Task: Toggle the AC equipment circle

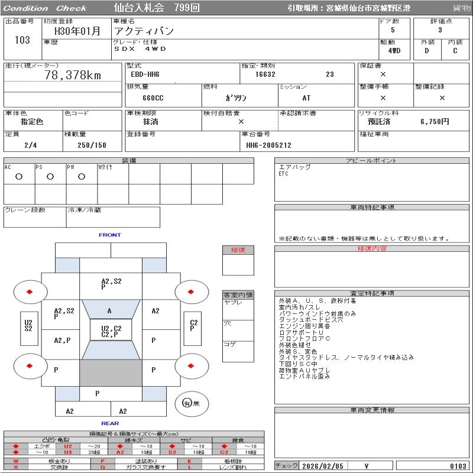Action: [x=19, y=176]
